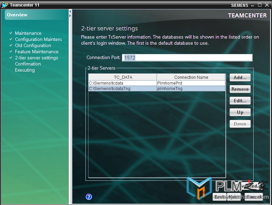272x205 pixels.
Task: Go to the Old Configuration step
Action: (33, 45)
